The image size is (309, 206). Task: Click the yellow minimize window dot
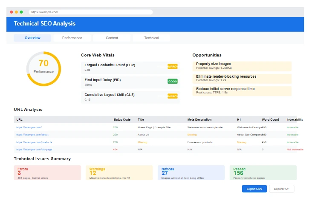16,12
